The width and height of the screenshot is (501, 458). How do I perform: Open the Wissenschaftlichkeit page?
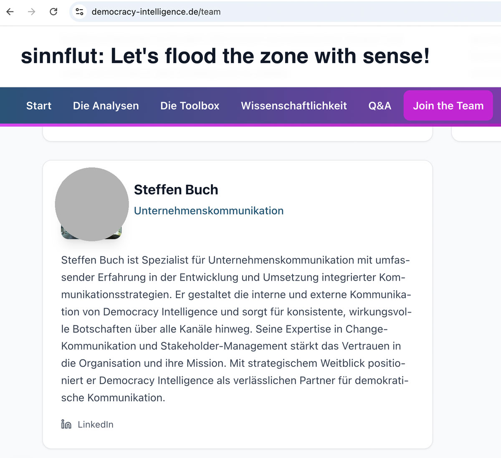294,106
